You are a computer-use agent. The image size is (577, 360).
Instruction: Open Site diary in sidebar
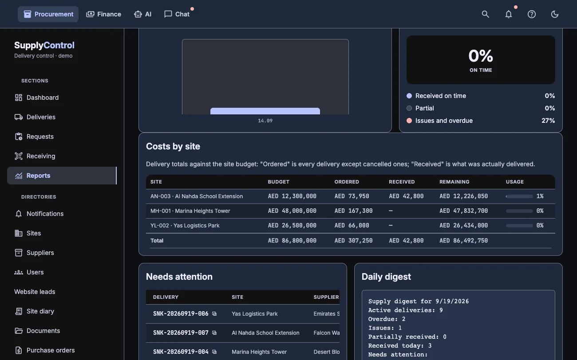tap(62, 311)
